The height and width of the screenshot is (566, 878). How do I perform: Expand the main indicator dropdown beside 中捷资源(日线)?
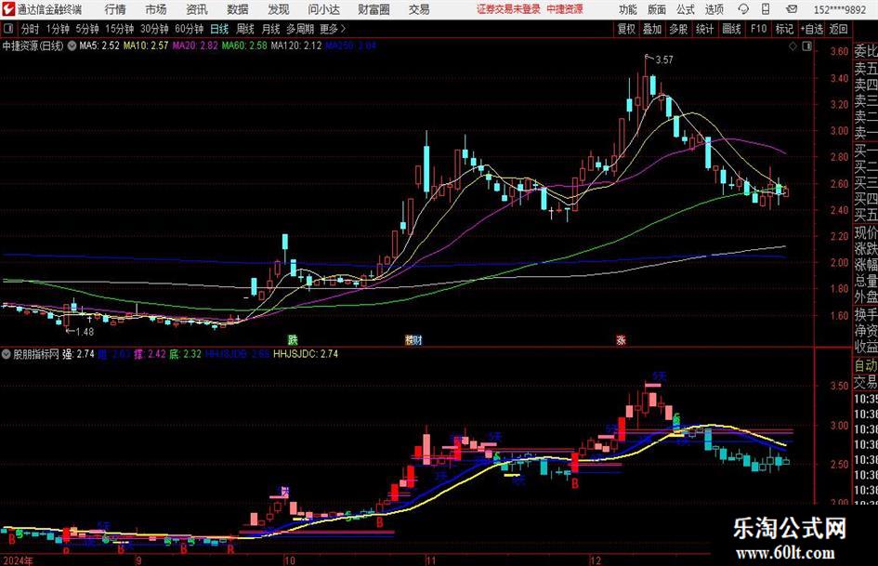click(72, 46)
